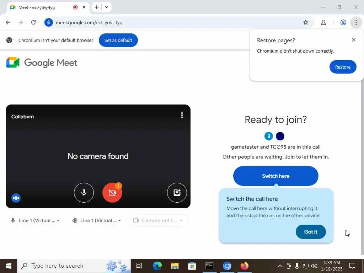Click the taskbar search box
Screen dimensions: 364x273
[x=74, y=266]
